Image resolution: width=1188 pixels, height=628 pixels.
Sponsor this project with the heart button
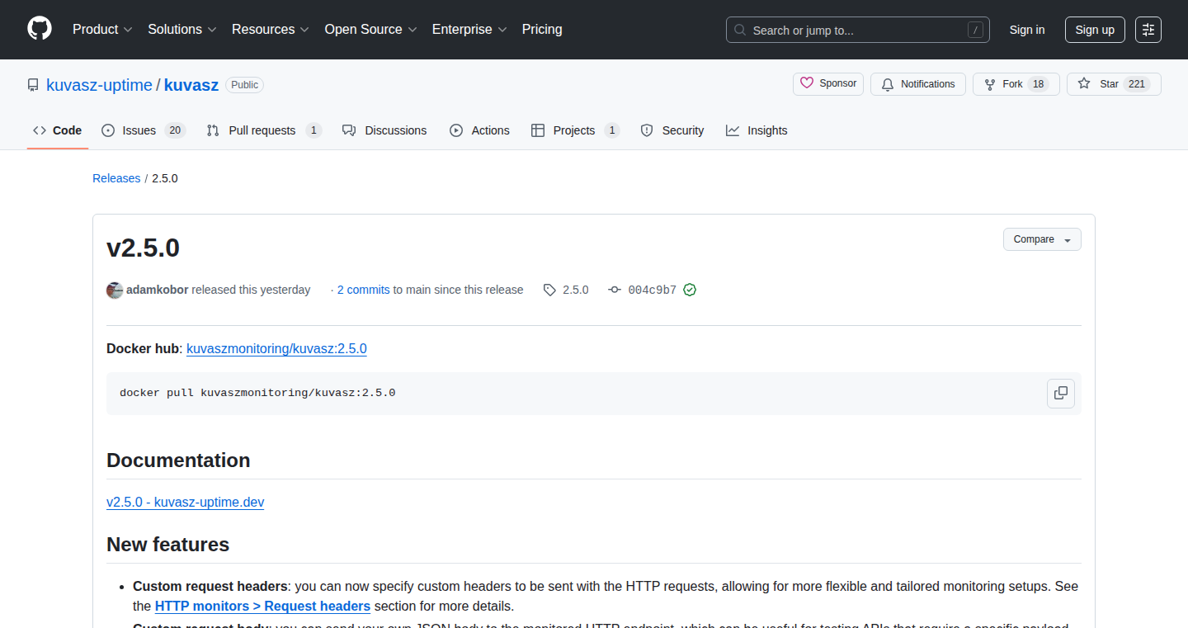pyautogui.click(x=828, y=83)
